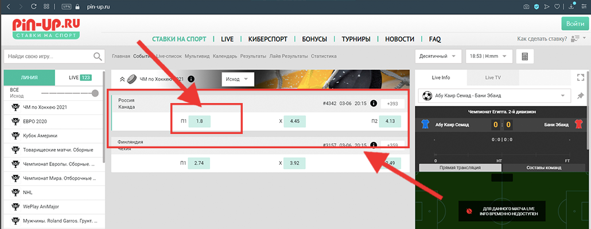
Task: Go back in browser history
Action: pyautogui.click(x=8, y=6)
